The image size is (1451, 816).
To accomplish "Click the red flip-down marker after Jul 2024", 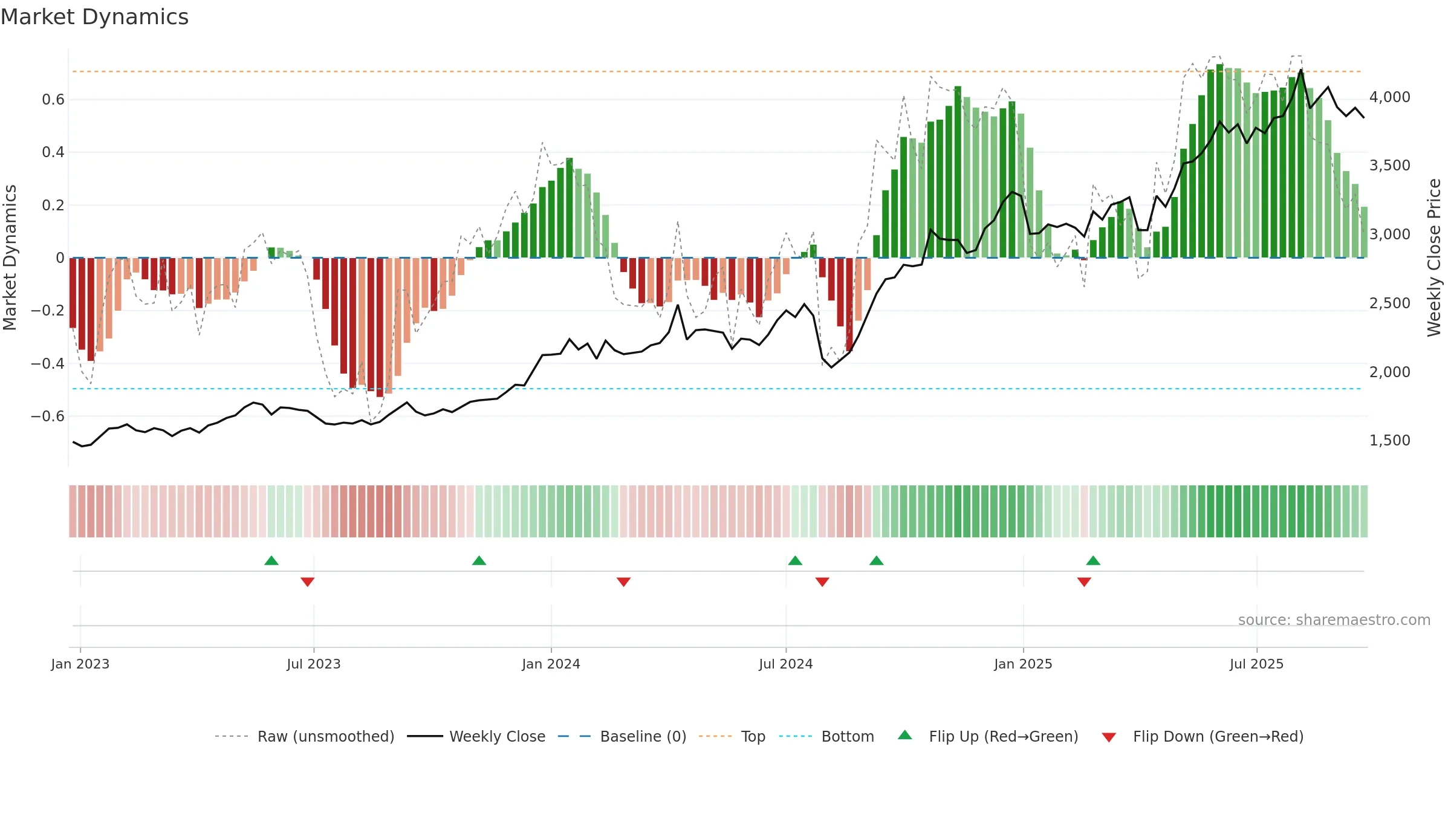I will pos(822,582).
